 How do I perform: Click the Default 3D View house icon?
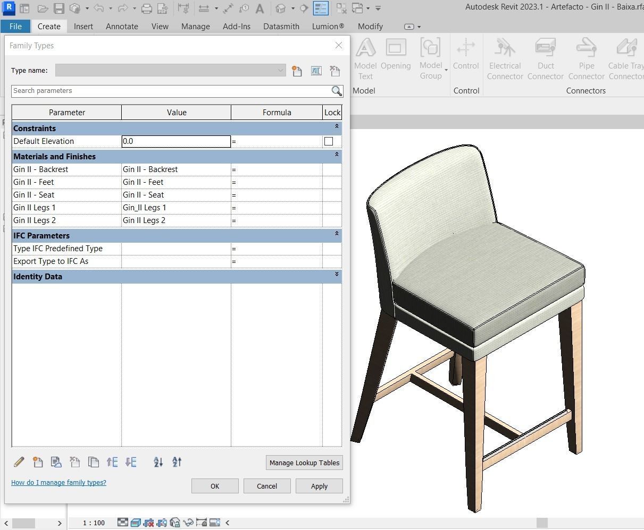(x=281, y=8)
